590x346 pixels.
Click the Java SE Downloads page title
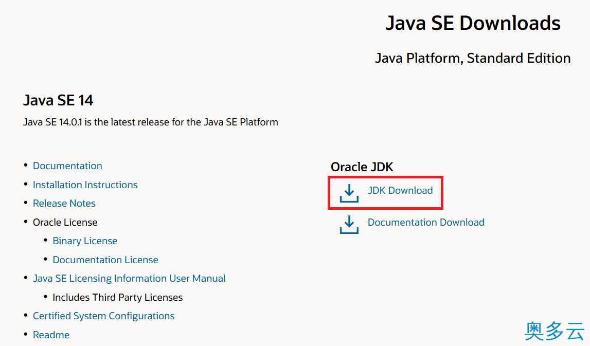[x=473, y=23]
